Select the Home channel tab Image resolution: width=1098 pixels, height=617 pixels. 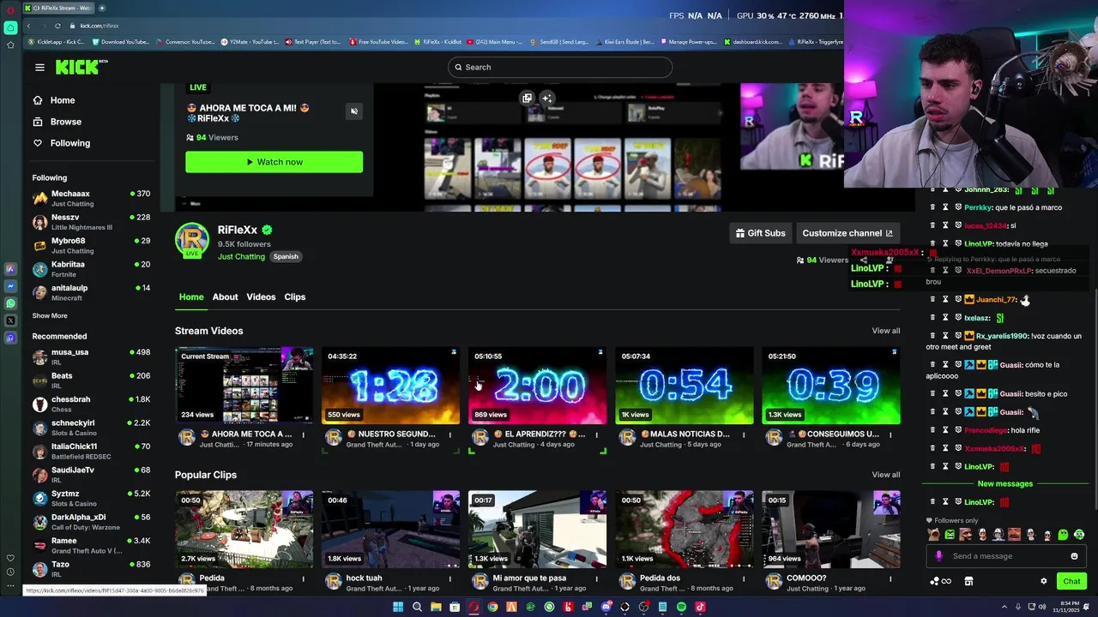point(191,297)
